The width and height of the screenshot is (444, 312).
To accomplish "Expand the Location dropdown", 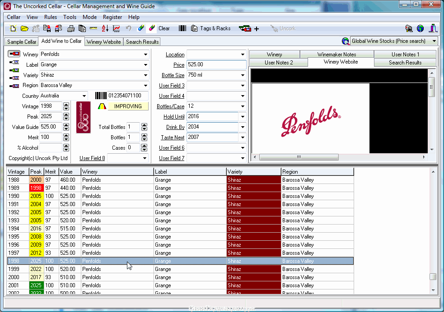I will (243, 54).
